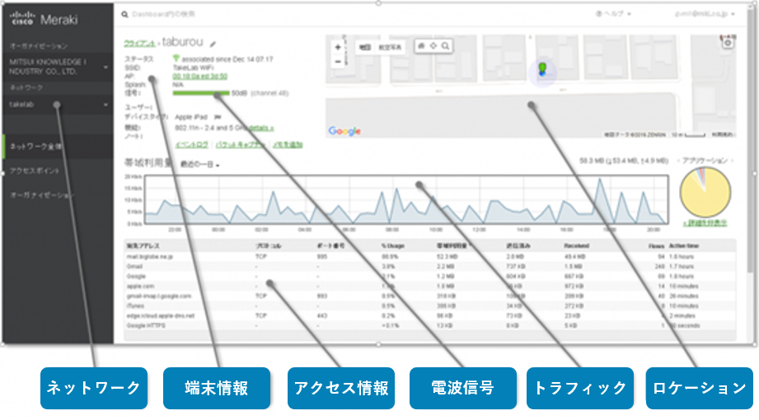Click the applications pie chart
This screenshot has width=759, height=420.
tap(705, 192)
